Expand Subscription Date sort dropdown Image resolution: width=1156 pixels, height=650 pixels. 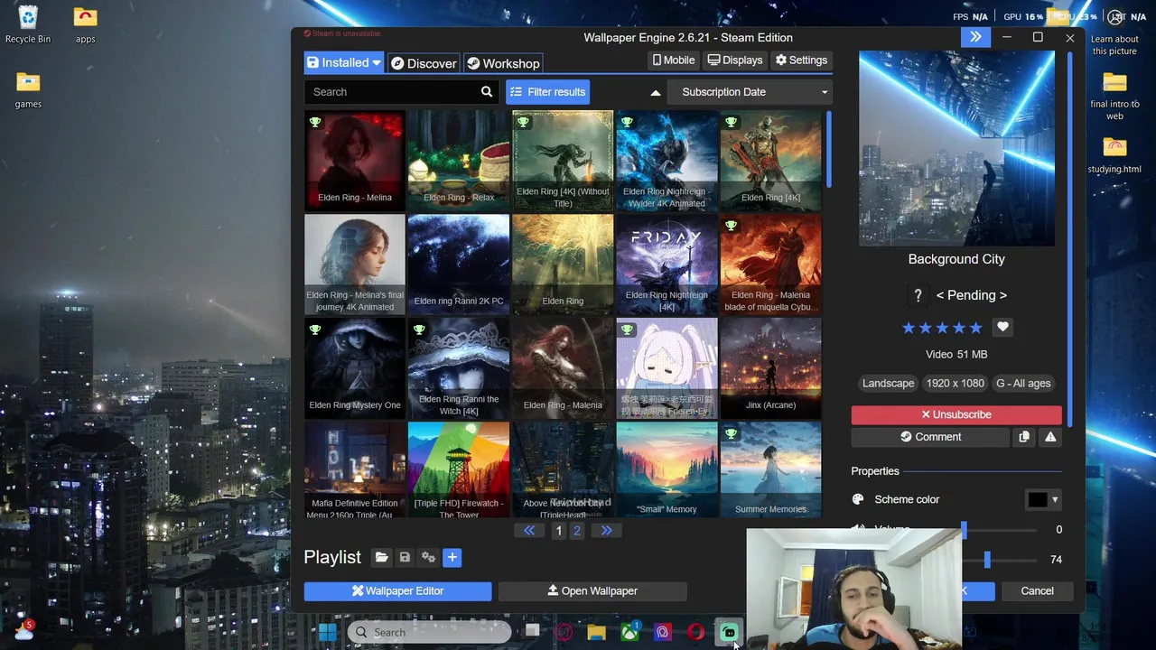point(749,92)
